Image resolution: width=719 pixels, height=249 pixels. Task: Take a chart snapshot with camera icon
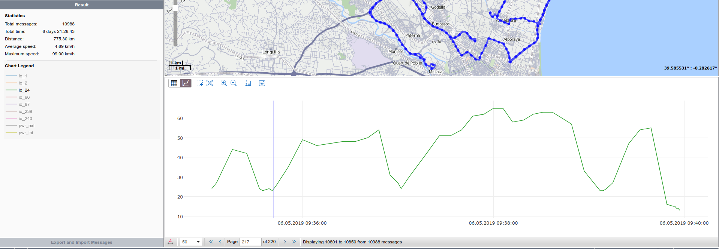coord(262,83)
